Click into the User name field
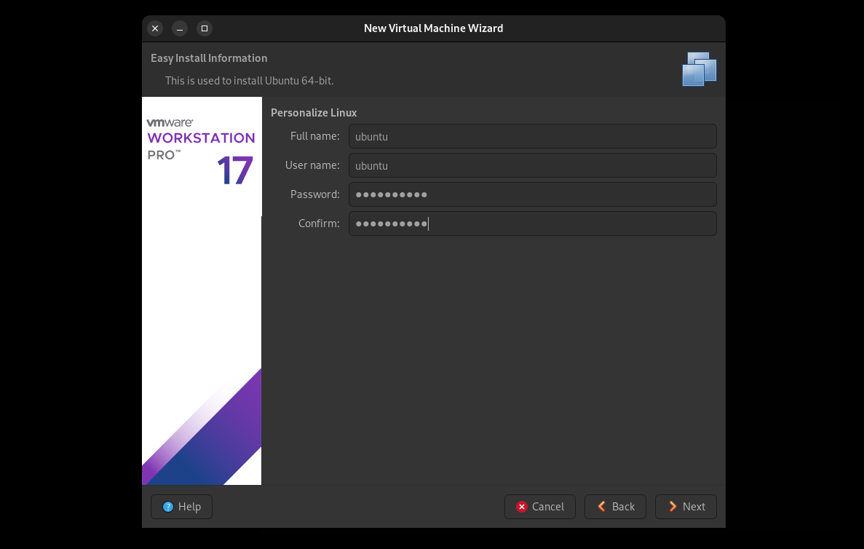Screen dimensions: 864x549 click(x=532, y=165)
